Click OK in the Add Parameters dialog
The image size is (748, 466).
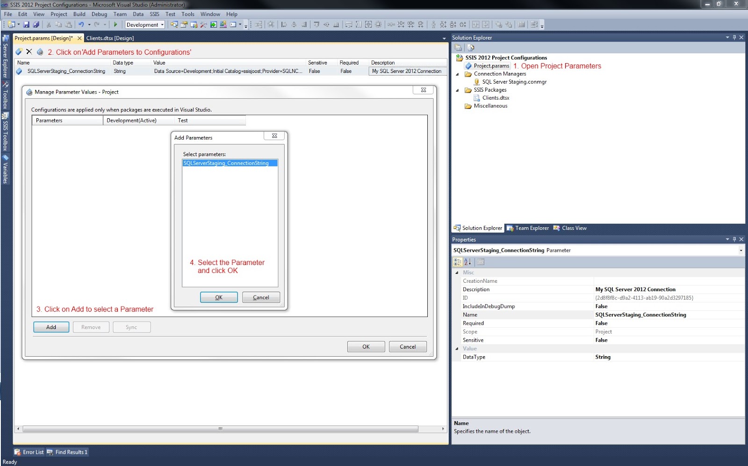[x=219, y=297]
